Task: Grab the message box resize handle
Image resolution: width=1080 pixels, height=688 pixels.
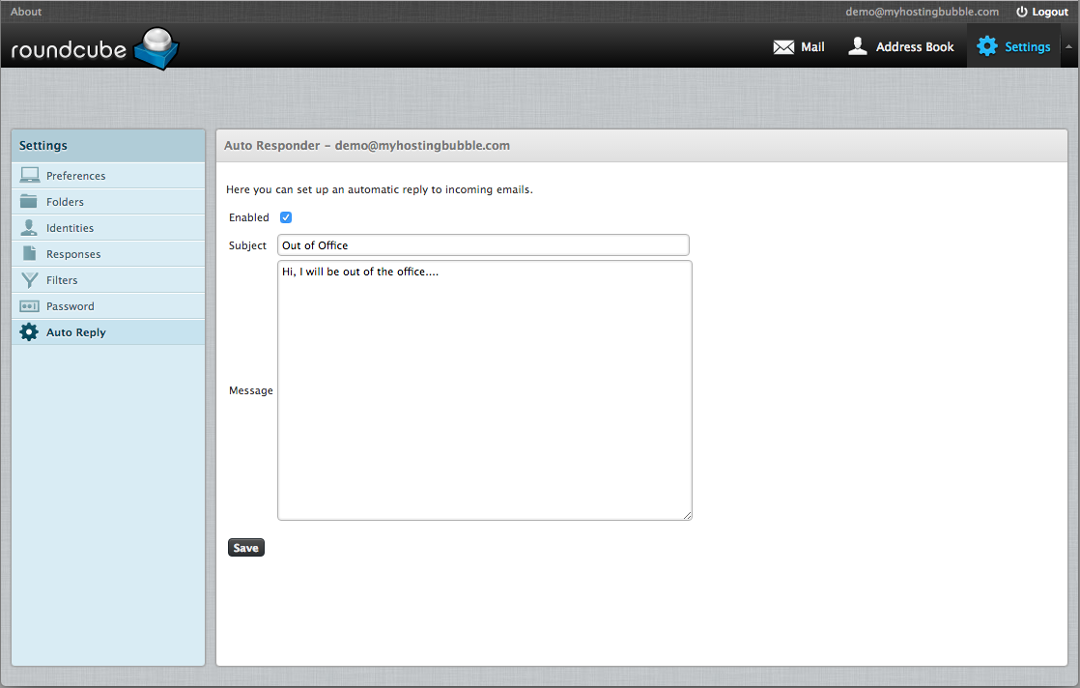Action: tap(688, 516)
